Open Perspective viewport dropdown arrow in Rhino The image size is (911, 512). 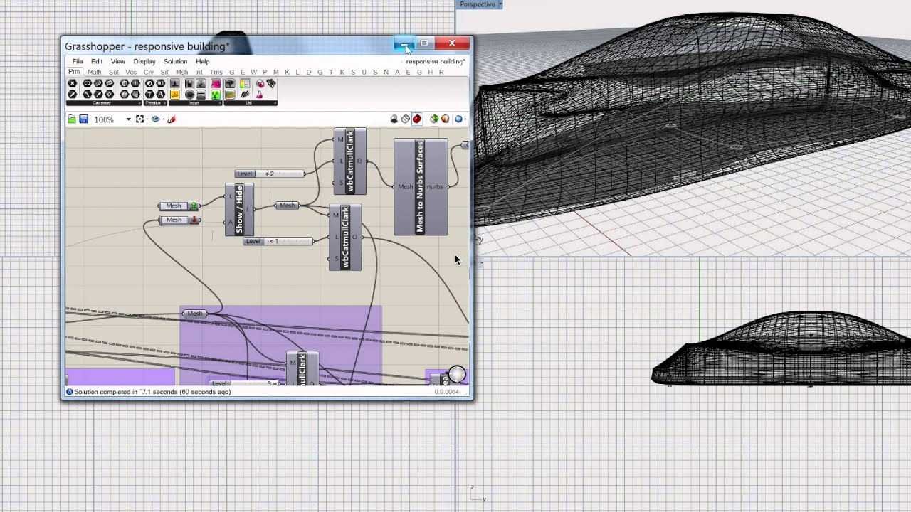pos(500,4)
